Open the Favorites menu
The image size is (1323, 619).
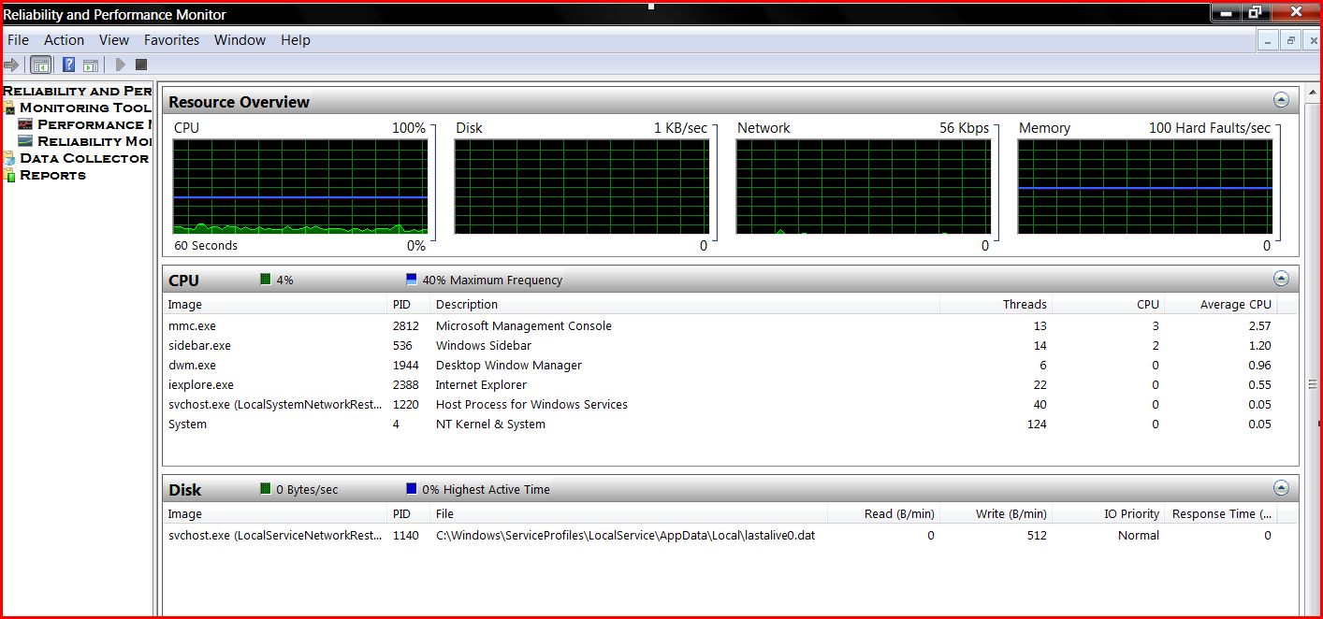[x=171, y=40]
